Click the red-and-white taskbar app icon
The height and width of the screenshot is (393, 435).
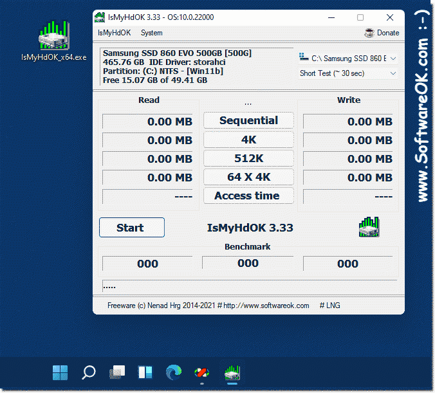(202, 372)
